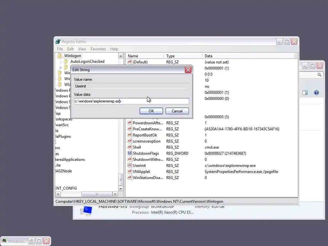Image resolution: width=328 pixels, height=246 pixels.
Task: Minimize the Registry Editor window
Action: (279, 42)
